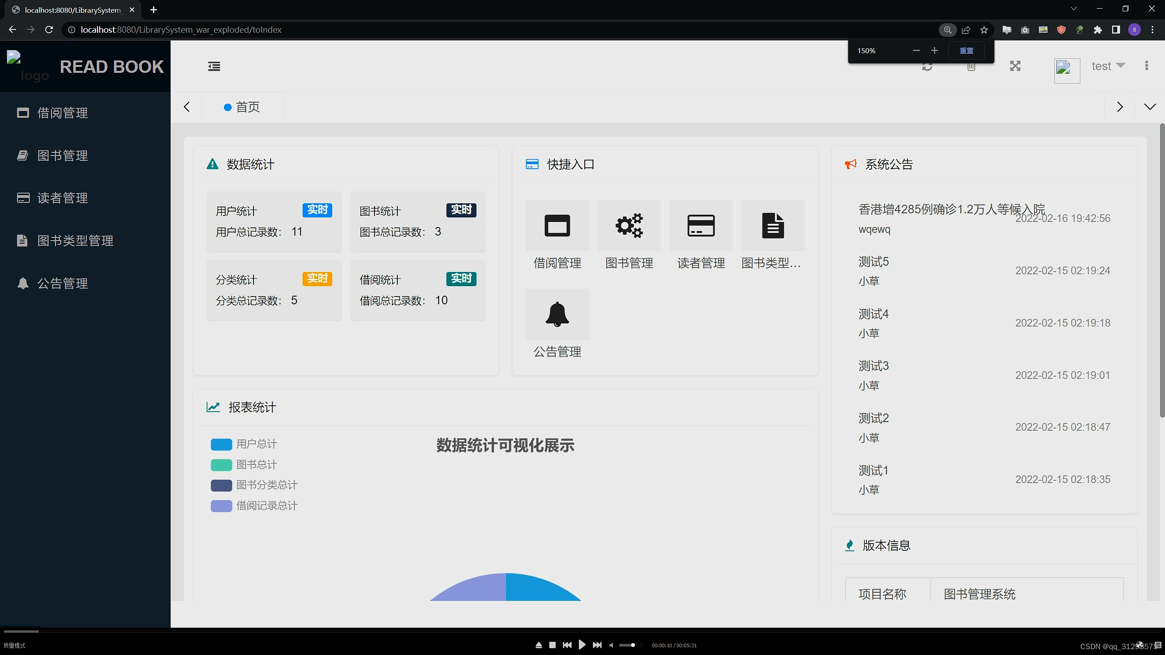Click the zoom 重置 button
Viewport: 1165px width, 655px height.
click(966, 50)
